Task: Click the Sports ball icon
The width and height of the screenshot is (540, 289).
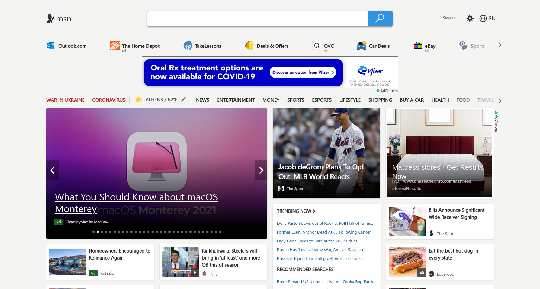Action: [463, 45]
